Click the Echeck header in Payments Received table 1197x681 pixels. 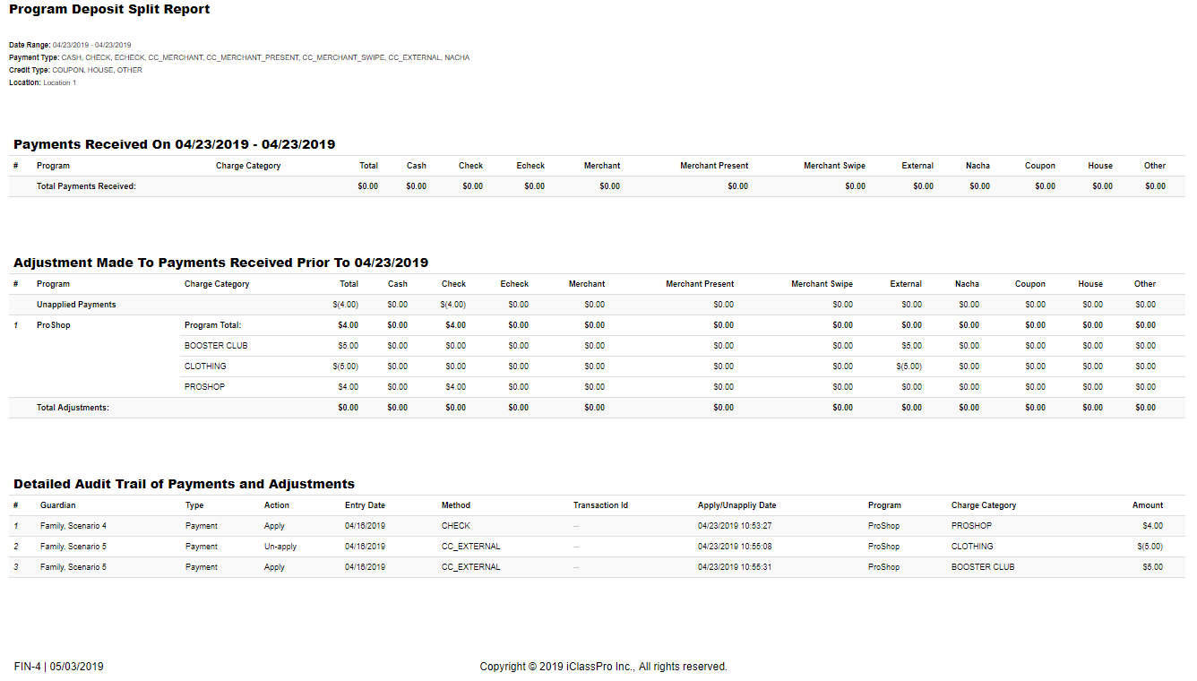[530, 166]
